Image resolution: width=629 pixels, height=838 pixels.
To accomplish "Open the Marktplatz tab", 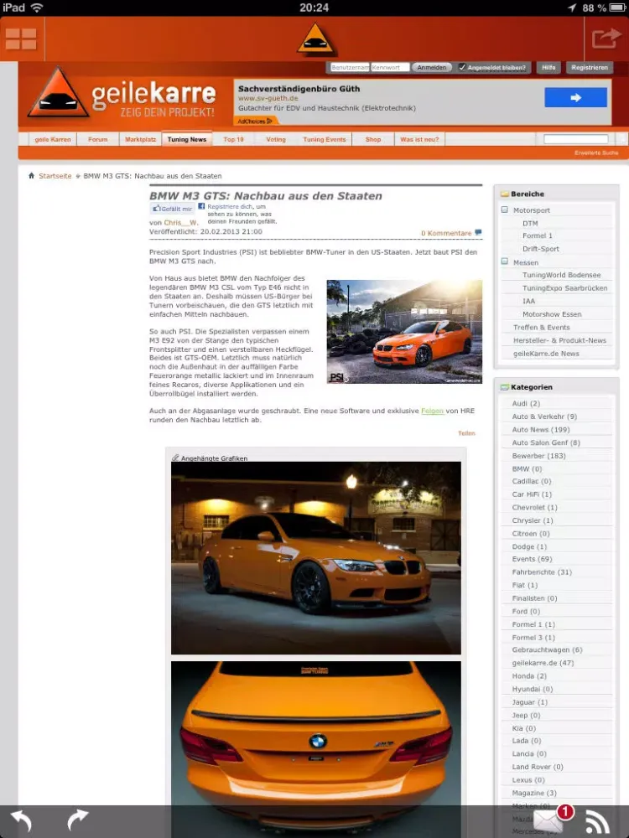I will pos(140,139).
